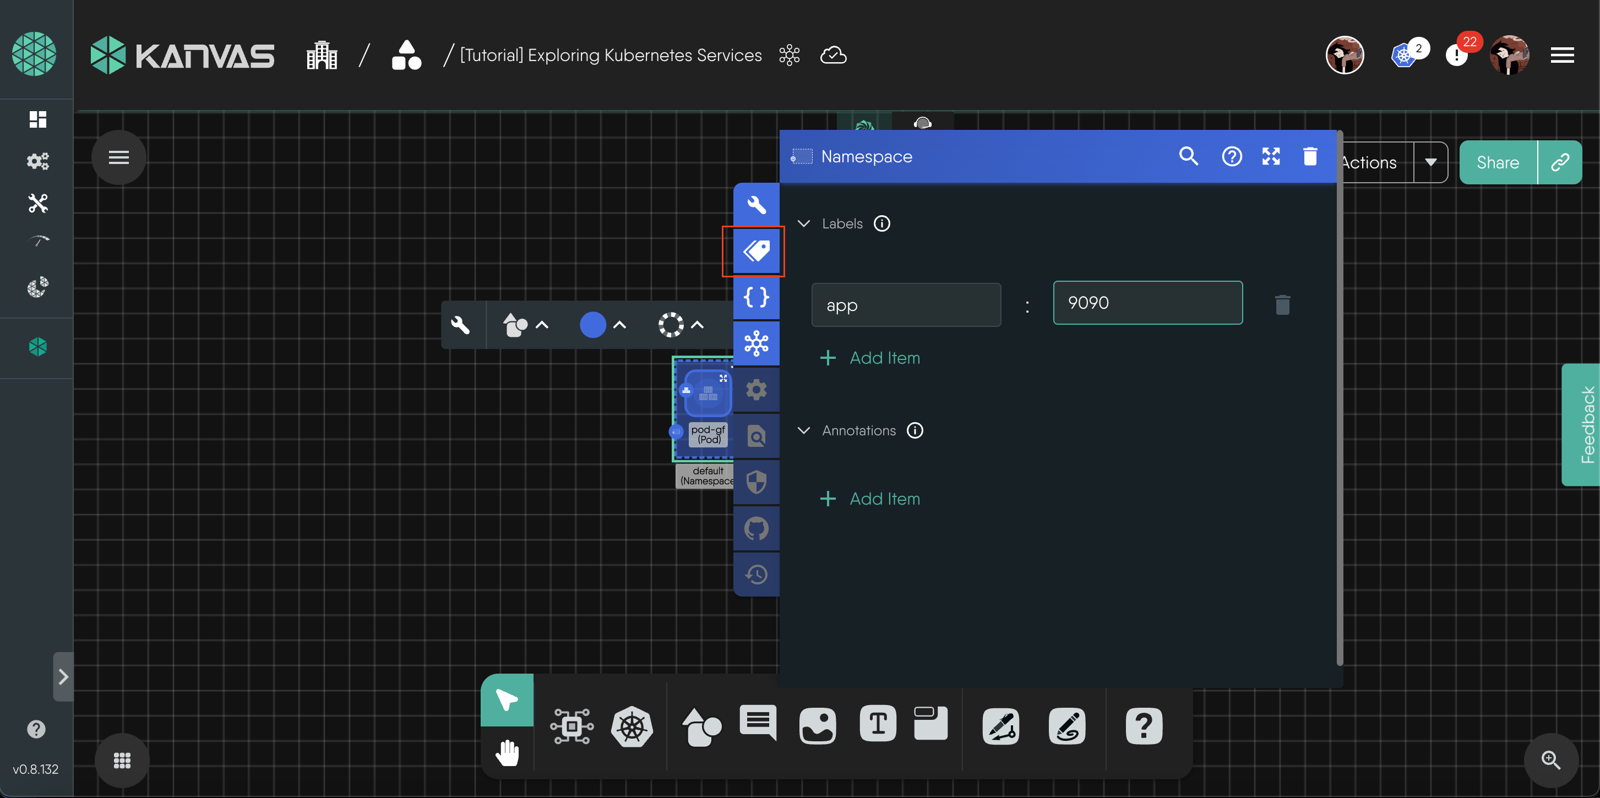Select the hand pan tool
Viewport: 1600px width, 798px height.
(507, 753)
